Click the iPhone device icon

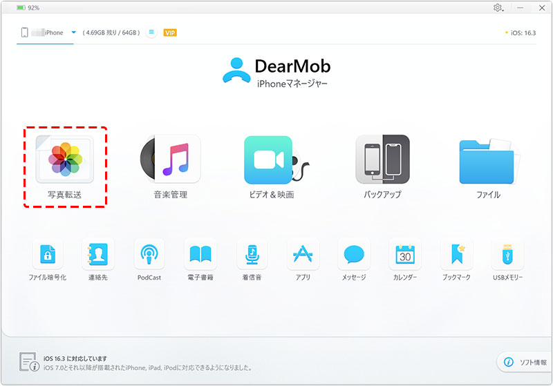(x=24, y=32)
